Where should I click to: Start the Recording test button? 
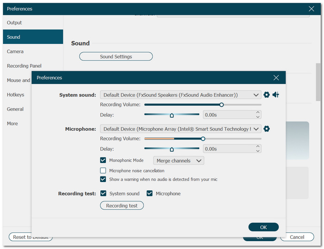(x=122, y=206)
